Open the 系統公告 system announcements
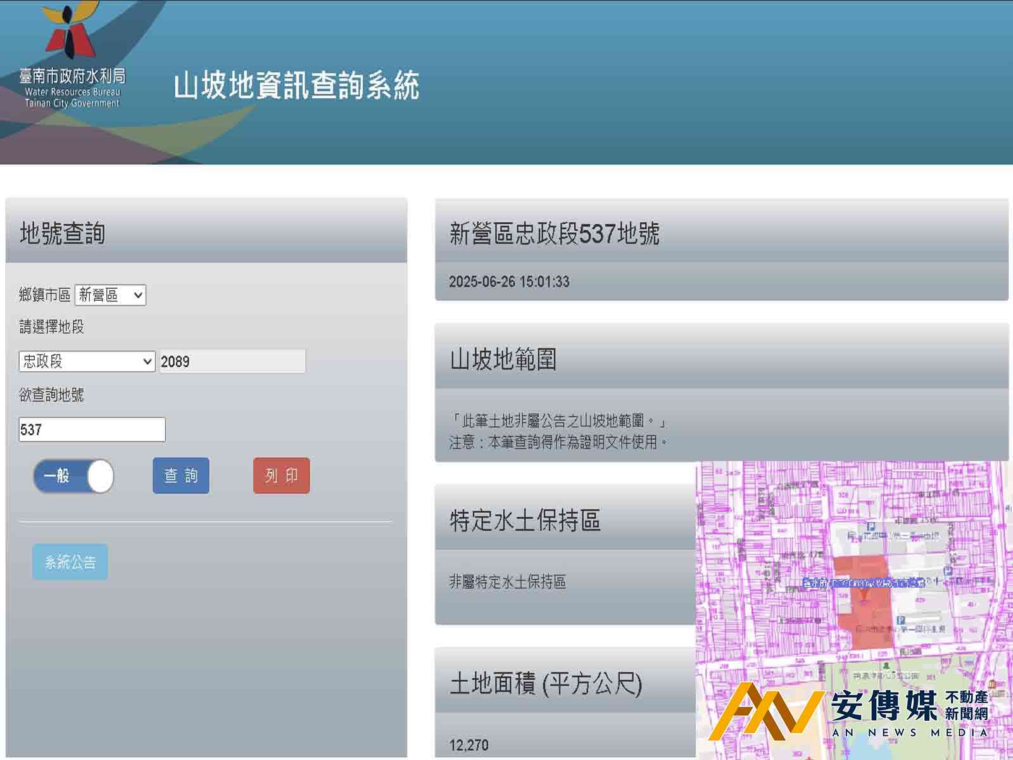Screen dimensions: 1013x760 click(70, 562)
